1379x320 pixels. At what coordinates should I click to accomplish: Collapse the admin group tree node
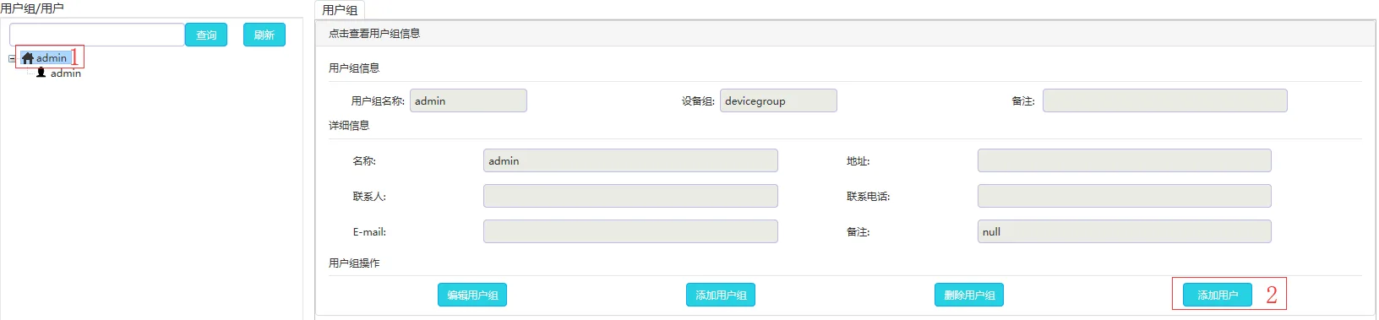tap(12, 59)
